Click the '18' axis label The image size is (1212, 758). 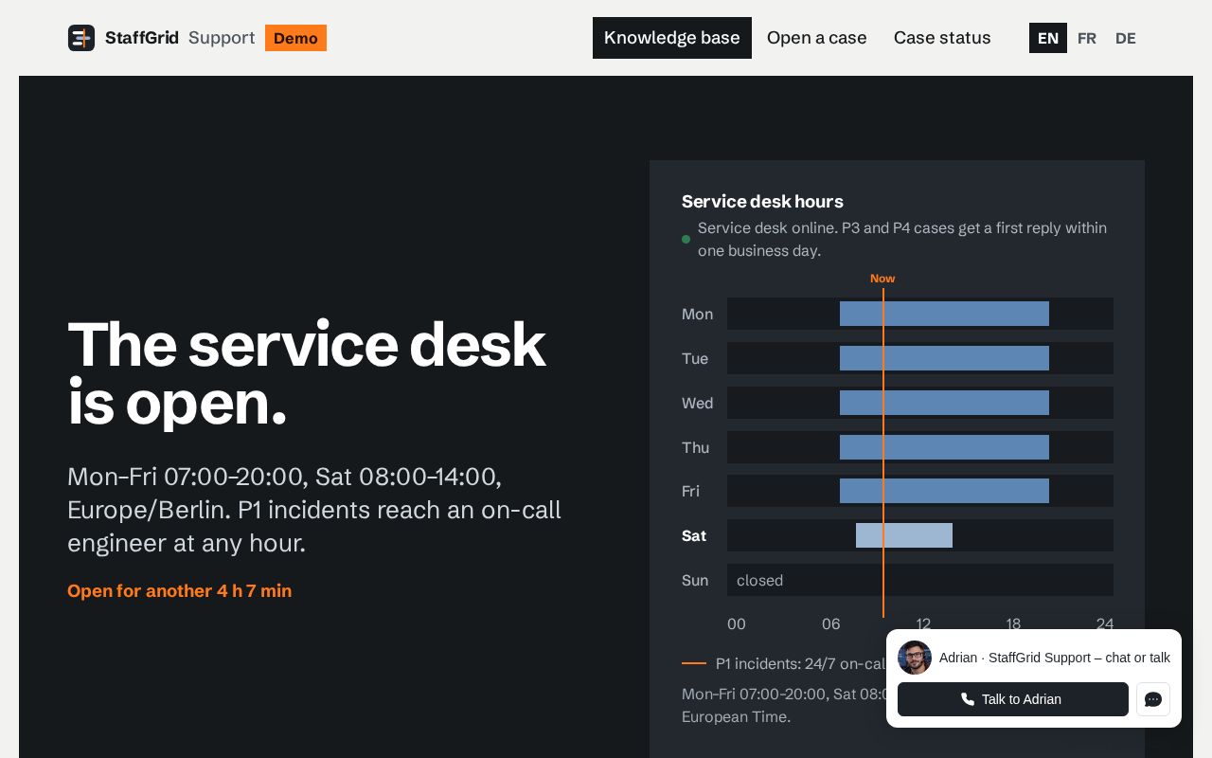pyautogui.click(x=1013, y=623)
